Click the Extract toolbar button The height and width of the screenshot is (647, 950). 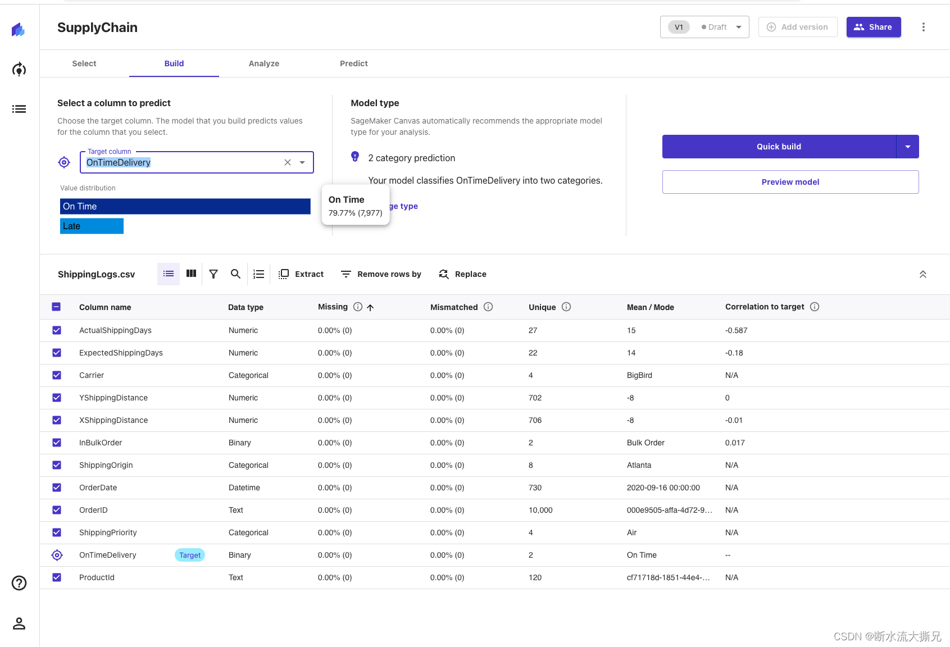tap(301, 274)
